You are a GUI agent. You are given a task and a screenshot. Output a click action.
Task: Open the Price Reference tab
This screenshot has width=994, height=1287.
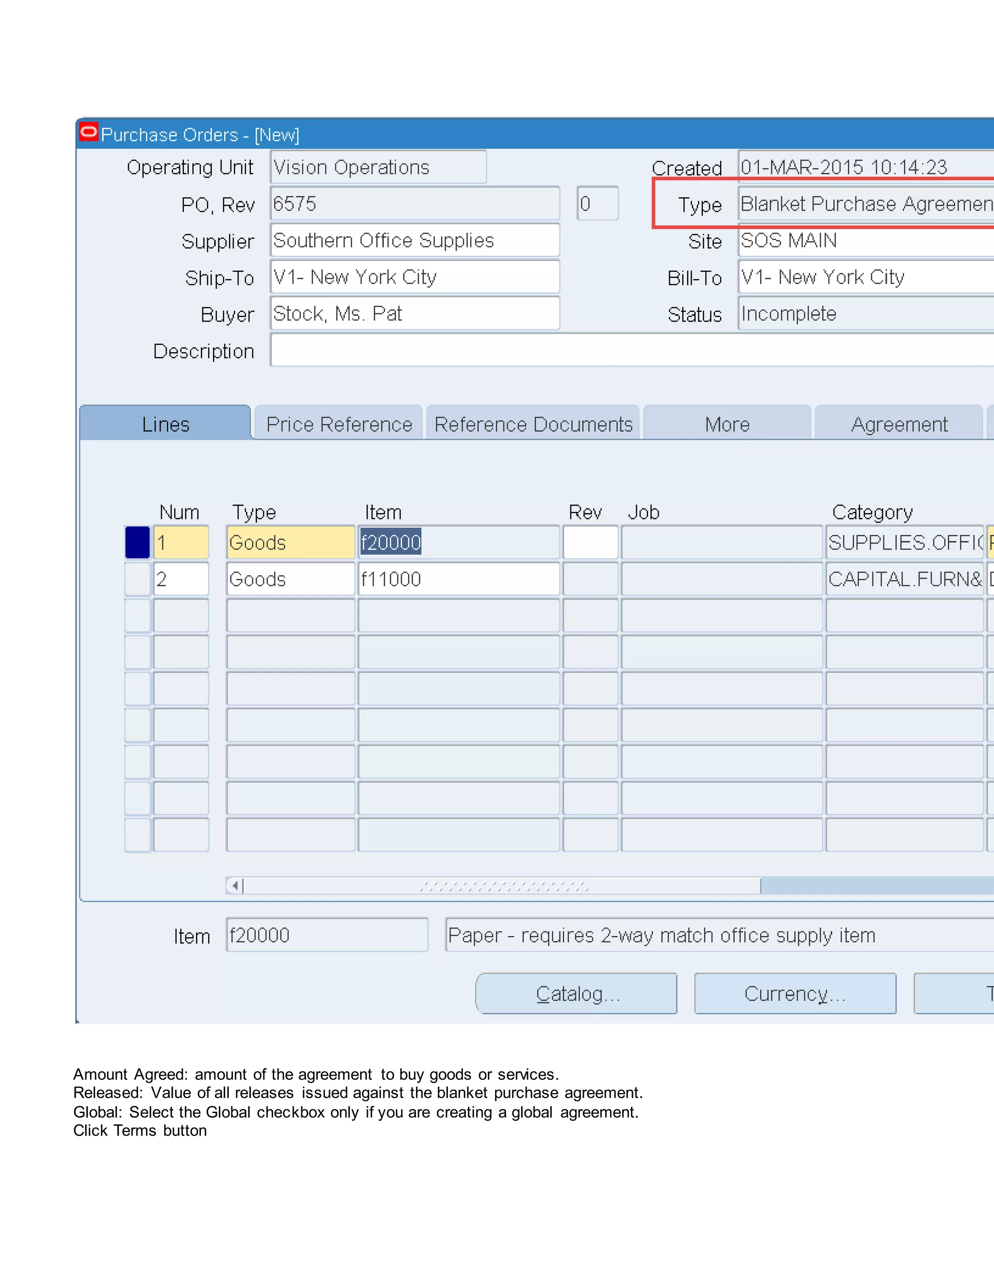(339, 423)
